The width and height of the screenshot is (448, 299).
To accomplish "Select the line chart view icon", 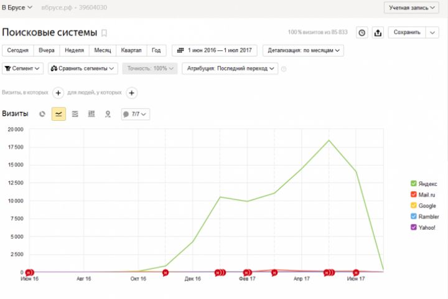I will point(58,114).
